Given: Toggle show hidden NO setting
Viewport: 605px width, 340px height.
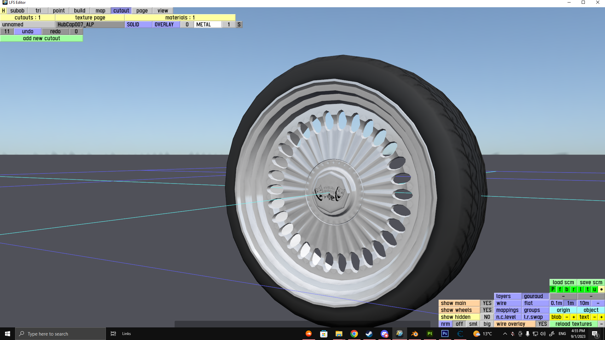Looking at the screenshot, I should point(487,317).
